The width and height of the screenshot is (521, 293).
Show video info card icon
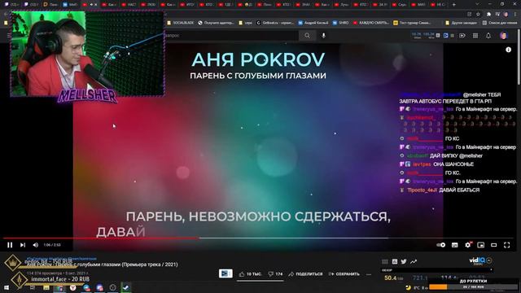tap(508, 50)
